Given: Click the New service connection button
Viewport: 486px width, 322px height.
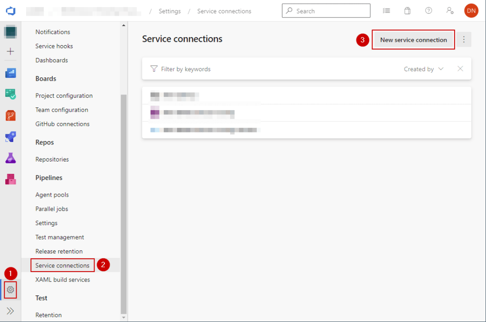Looking at the screenshot, I should [413, 40].
